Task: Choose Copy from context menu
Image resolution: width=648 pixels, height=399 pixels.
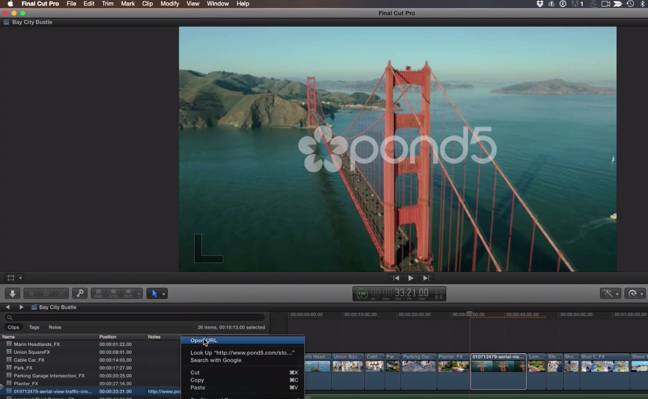Action: [x=243, y=380]
